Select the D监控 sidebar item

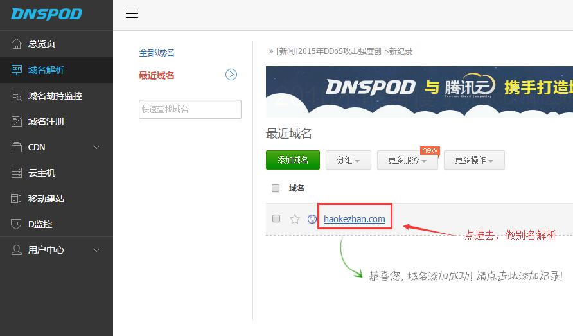[x=57, y=224]
